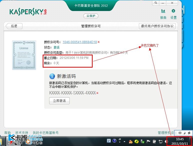Click the volume speaker tray icon
193x146 pixels.
click(166, 141)
